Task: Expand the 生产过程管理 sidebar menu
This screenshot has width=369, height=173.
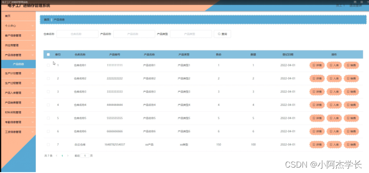Action: click(x=18, y=83)
